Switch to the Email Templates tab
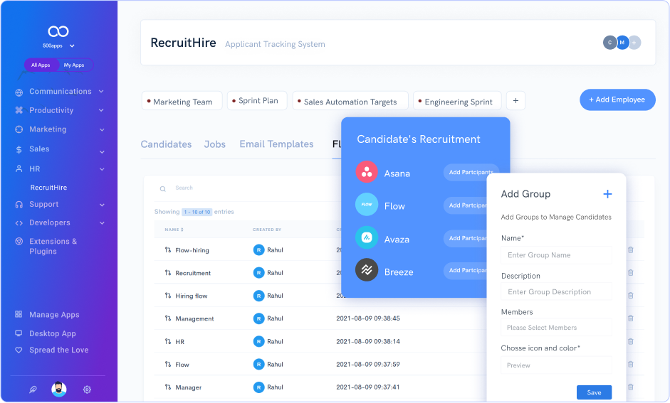This screenshot has width=670, height=403. click(276, 144)
